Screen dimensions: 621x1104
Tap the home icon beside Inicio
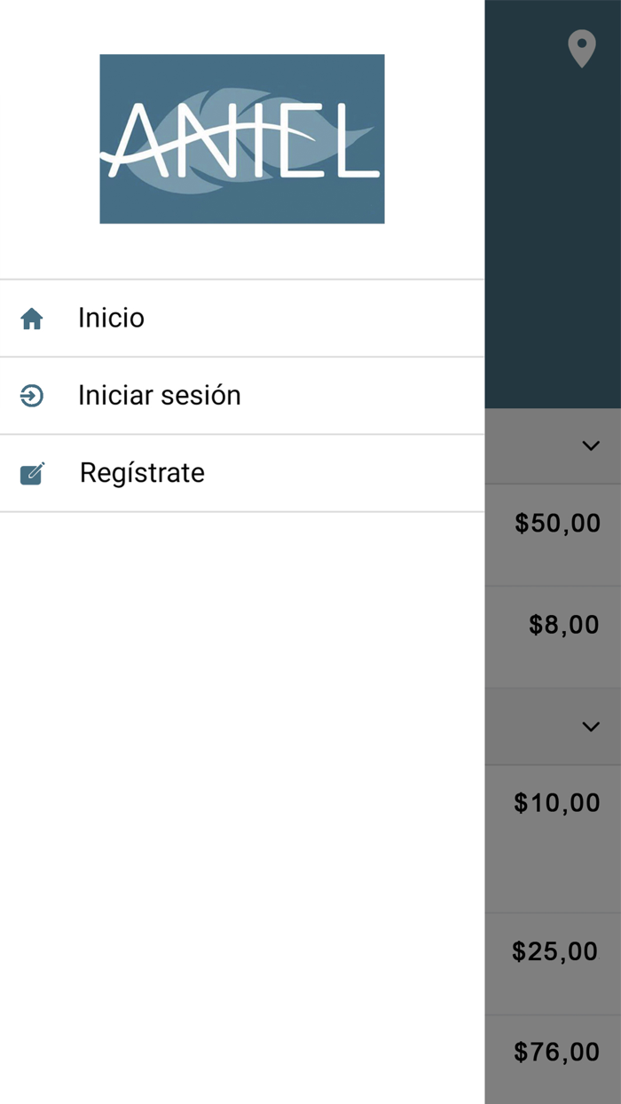pos(32,319)
